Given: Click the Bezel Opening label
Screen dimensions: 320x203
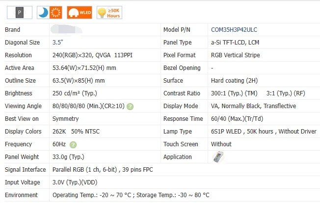Looking at the screenshot, I should click(x=182, y=68).
